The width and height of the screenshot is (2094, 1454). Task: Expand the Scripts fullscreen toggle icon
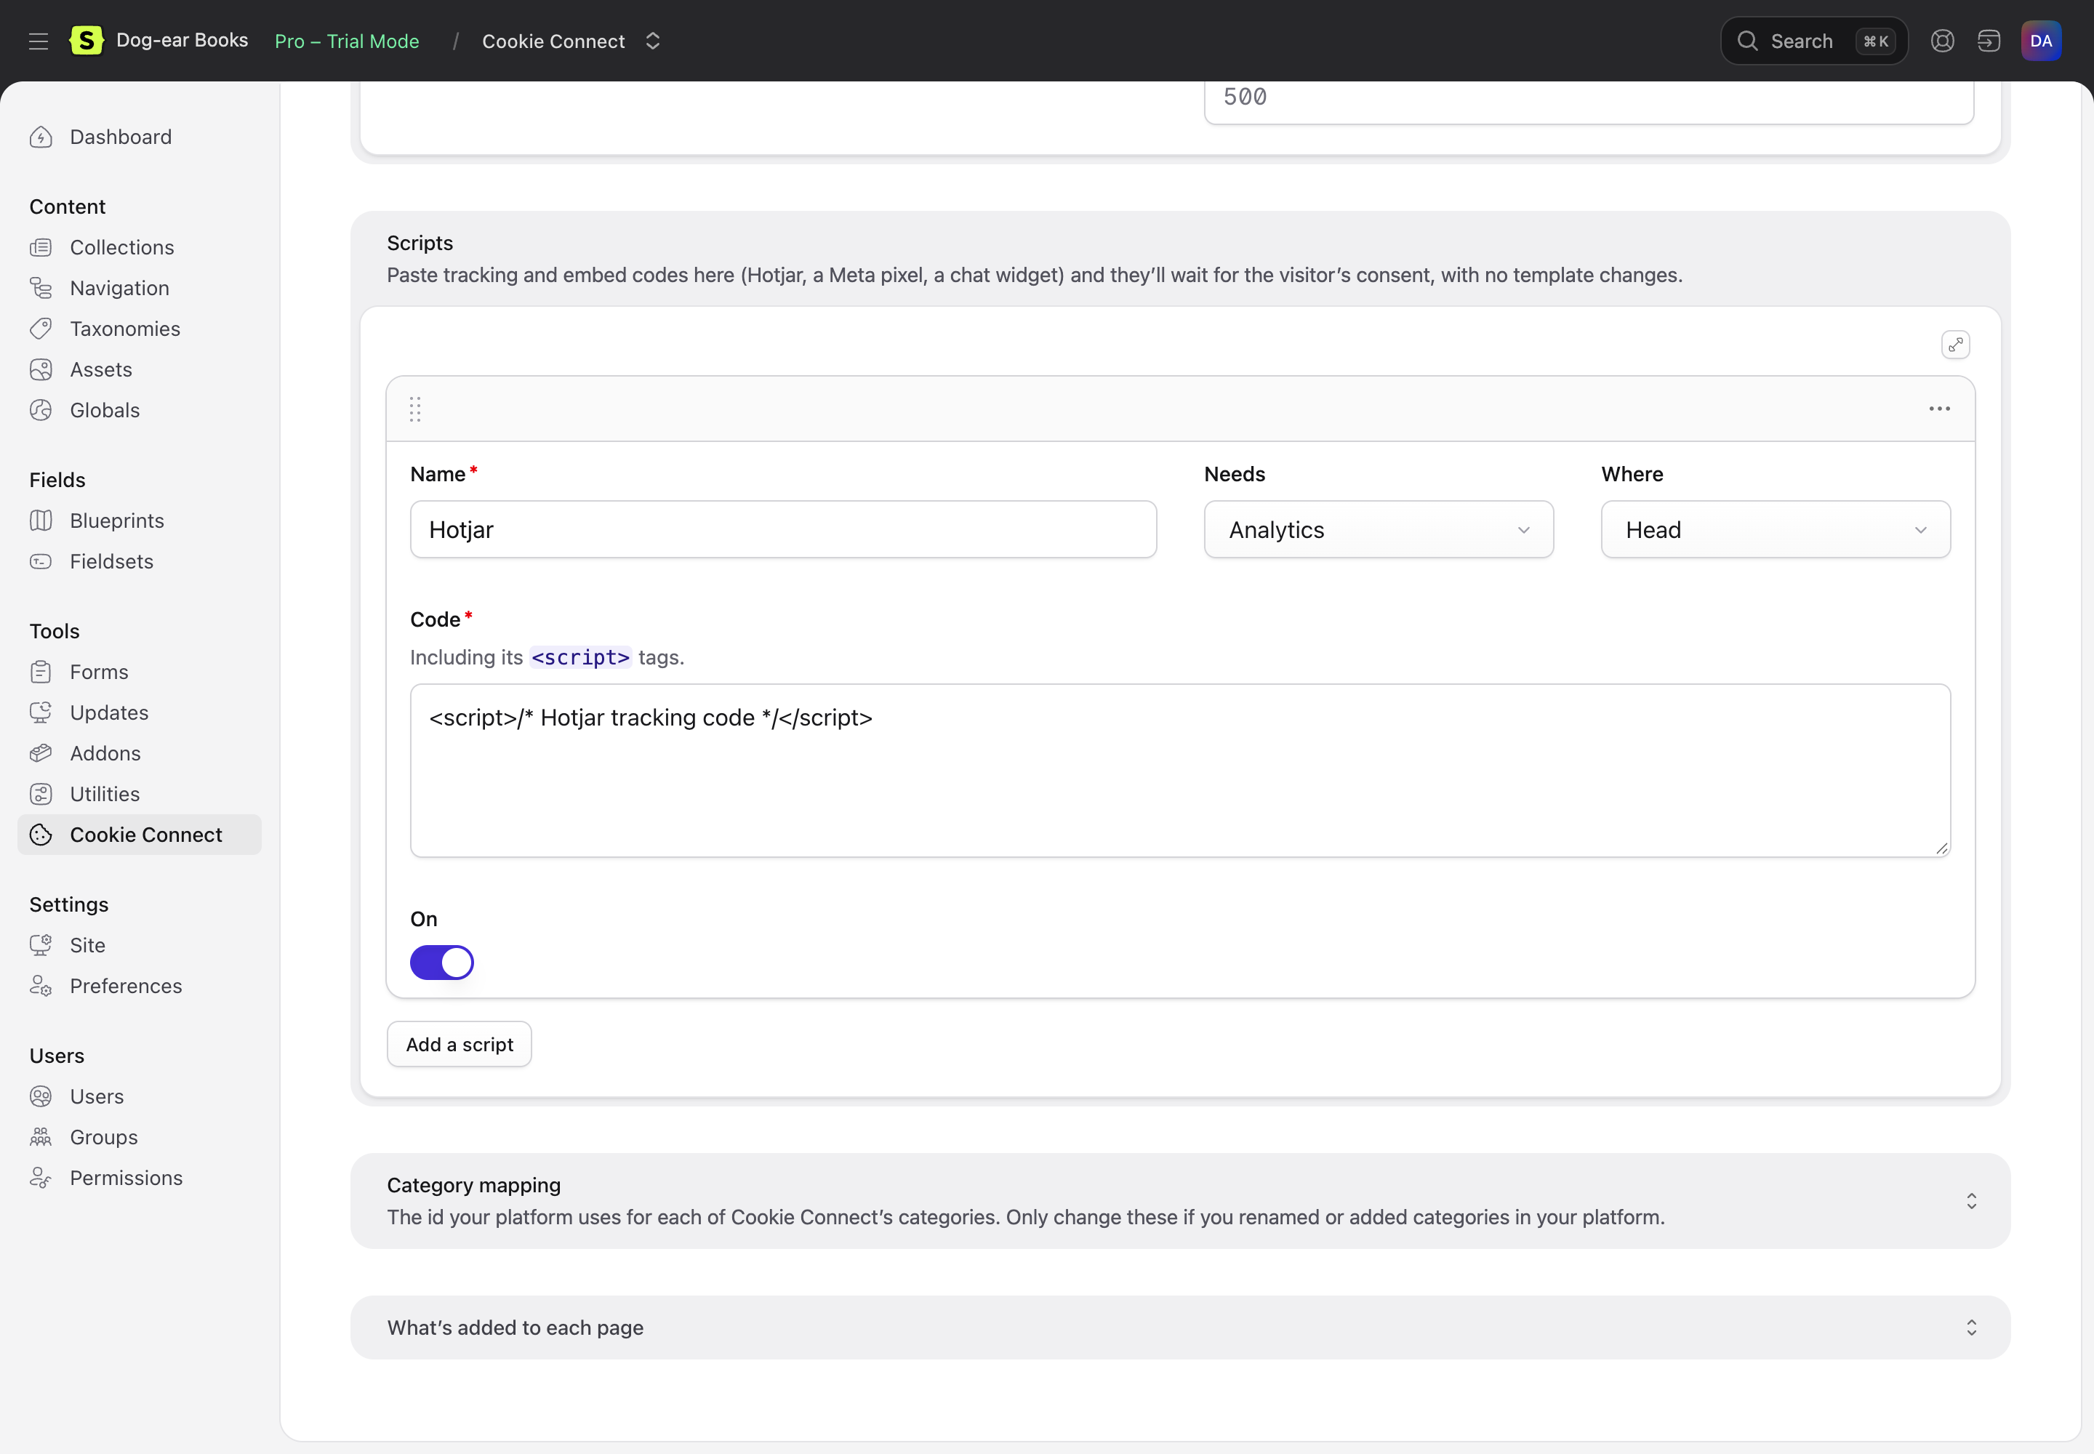pos(1954,345)
